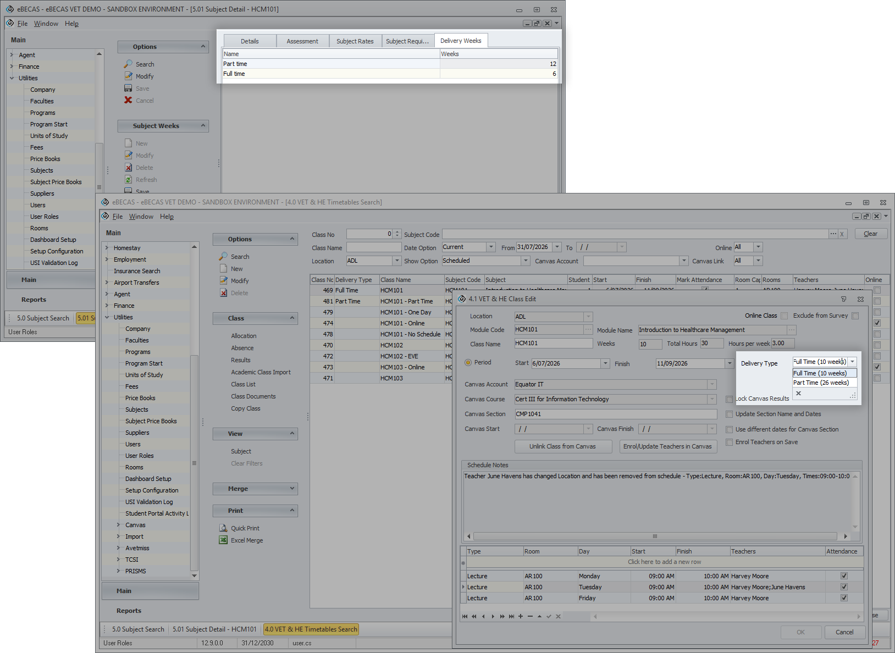
Task: Click the Quick Print icon
Action: click(x=223, y=528)
